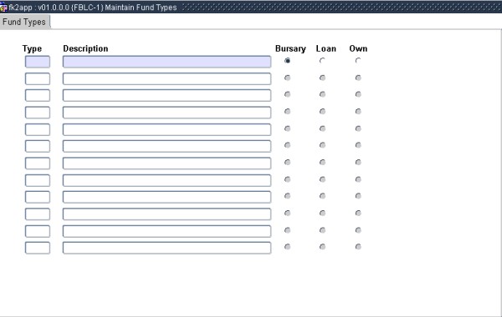Click the Description column header
This screenshot has width=502, height=317.
85,48
